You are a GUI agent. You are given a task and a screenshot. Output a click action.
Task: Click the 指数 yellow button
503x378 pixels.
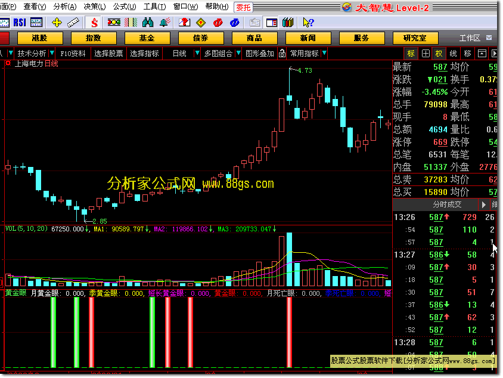tap(94, 38)
